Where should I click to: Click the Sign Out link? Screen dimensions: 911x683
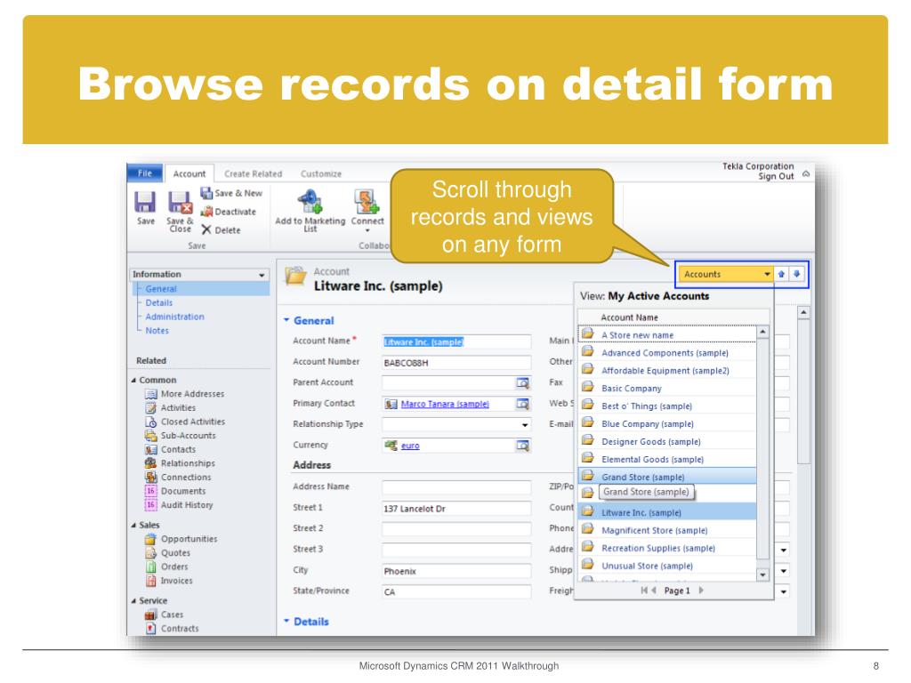point(776,177)
